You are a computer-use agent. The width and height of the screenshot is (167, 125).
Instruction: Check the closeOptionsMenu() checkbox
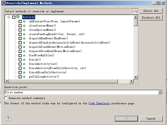coord(20,30)
